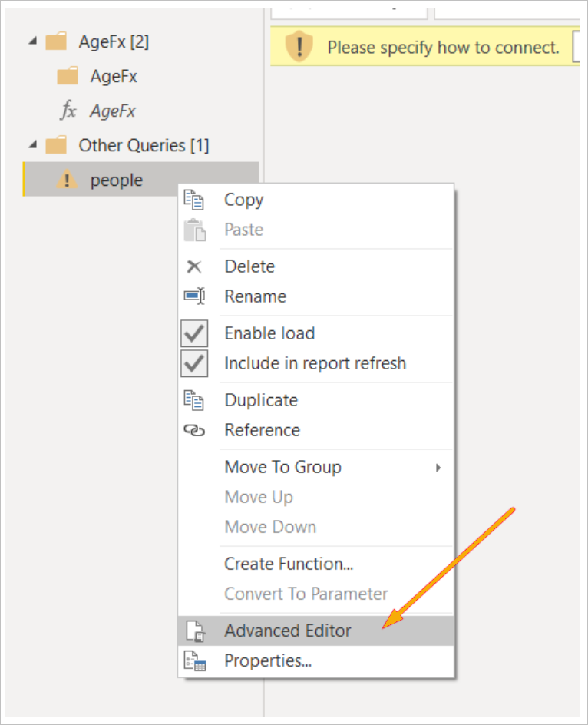
Task: Click the Advanced Editor document icon
Action: click(x=195, y=631)
